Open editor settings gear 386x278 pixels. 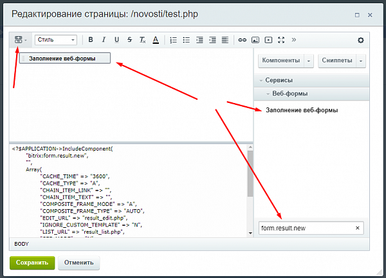[x=361, y=40]
